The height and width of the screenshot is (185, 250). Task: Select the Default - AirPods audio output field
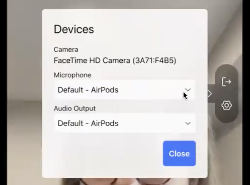click(x=125, y=123)
